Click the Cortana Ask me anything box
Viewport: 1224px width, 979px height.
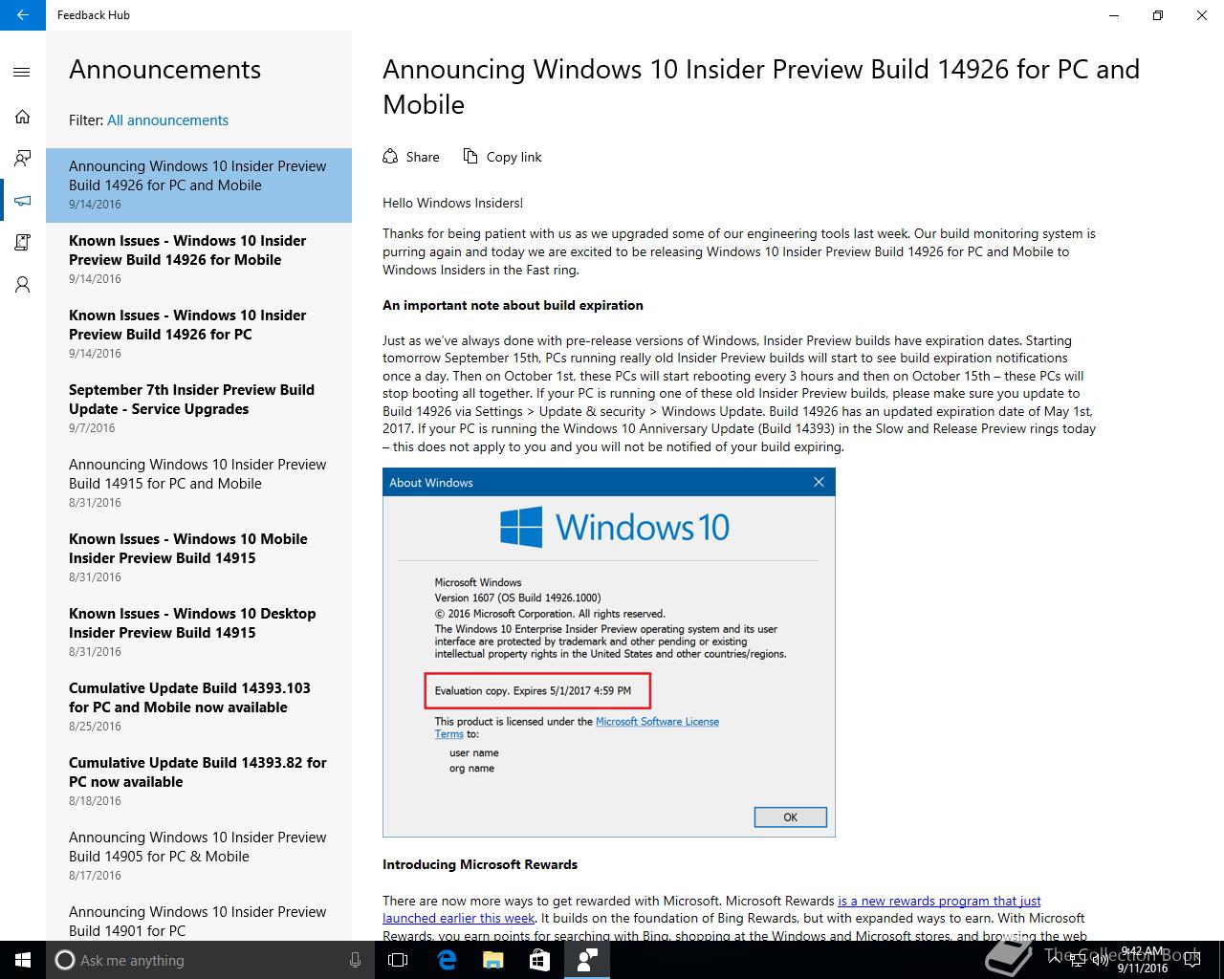tap(210, 960)
